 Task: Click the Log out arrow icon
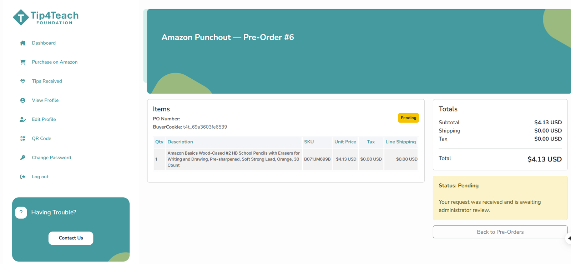click(x=23, y=177)
